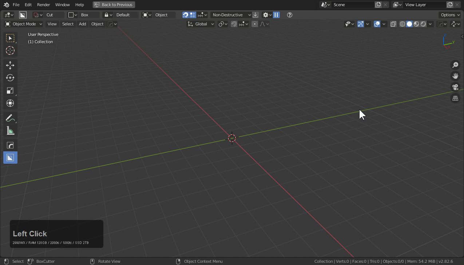The image size is (464, 265).
Task: Open Global transform orientation dropdown
Action: tap(201, 24)
